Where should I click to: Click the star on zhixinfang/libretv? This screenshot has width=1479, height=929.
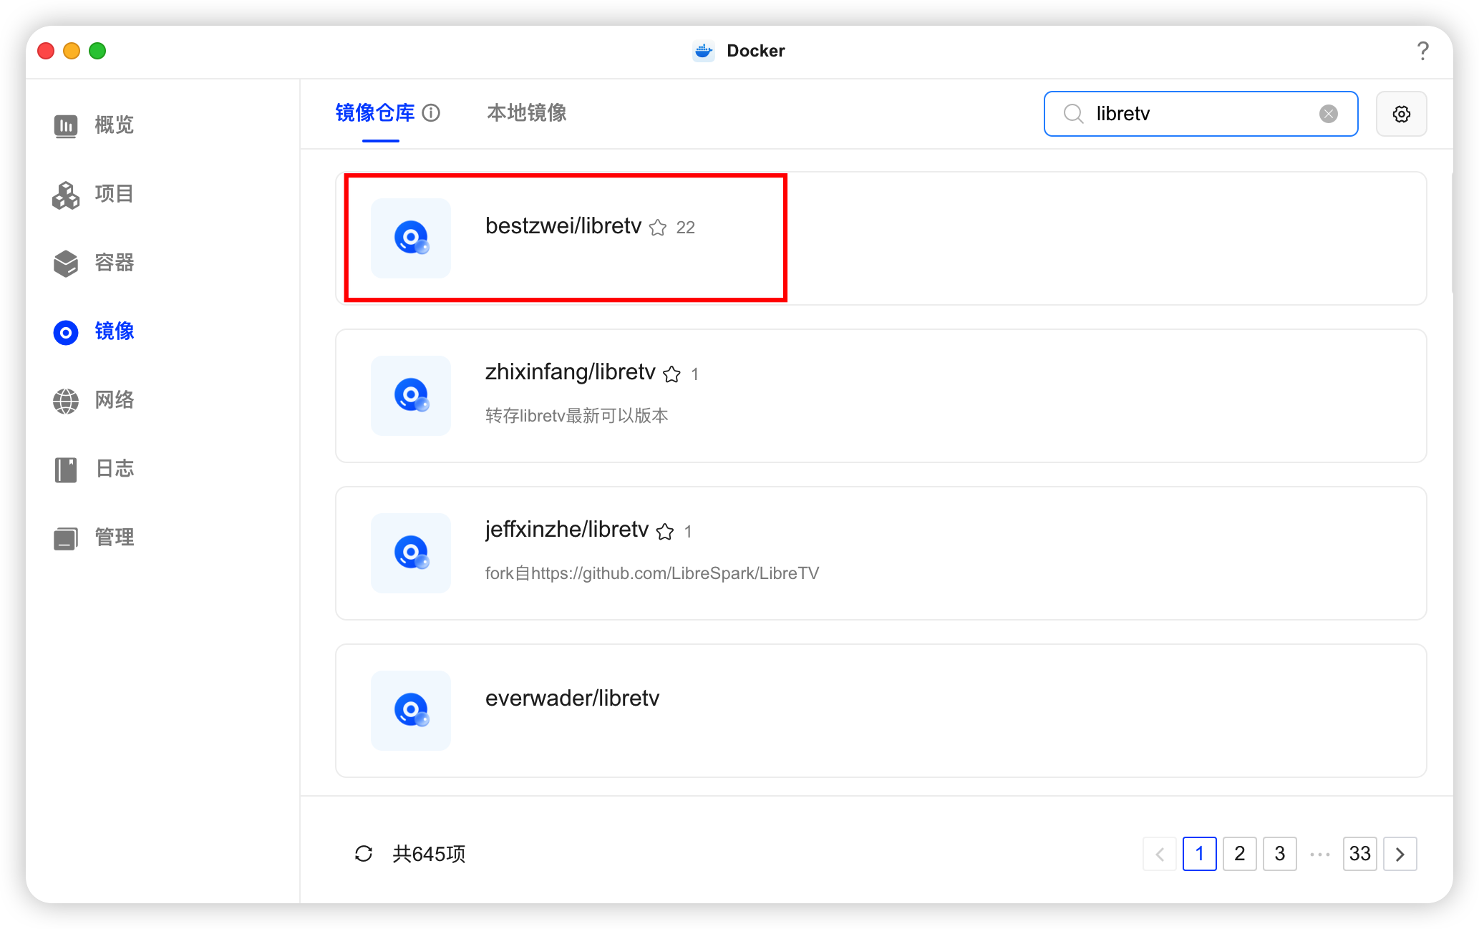(671, 374)
